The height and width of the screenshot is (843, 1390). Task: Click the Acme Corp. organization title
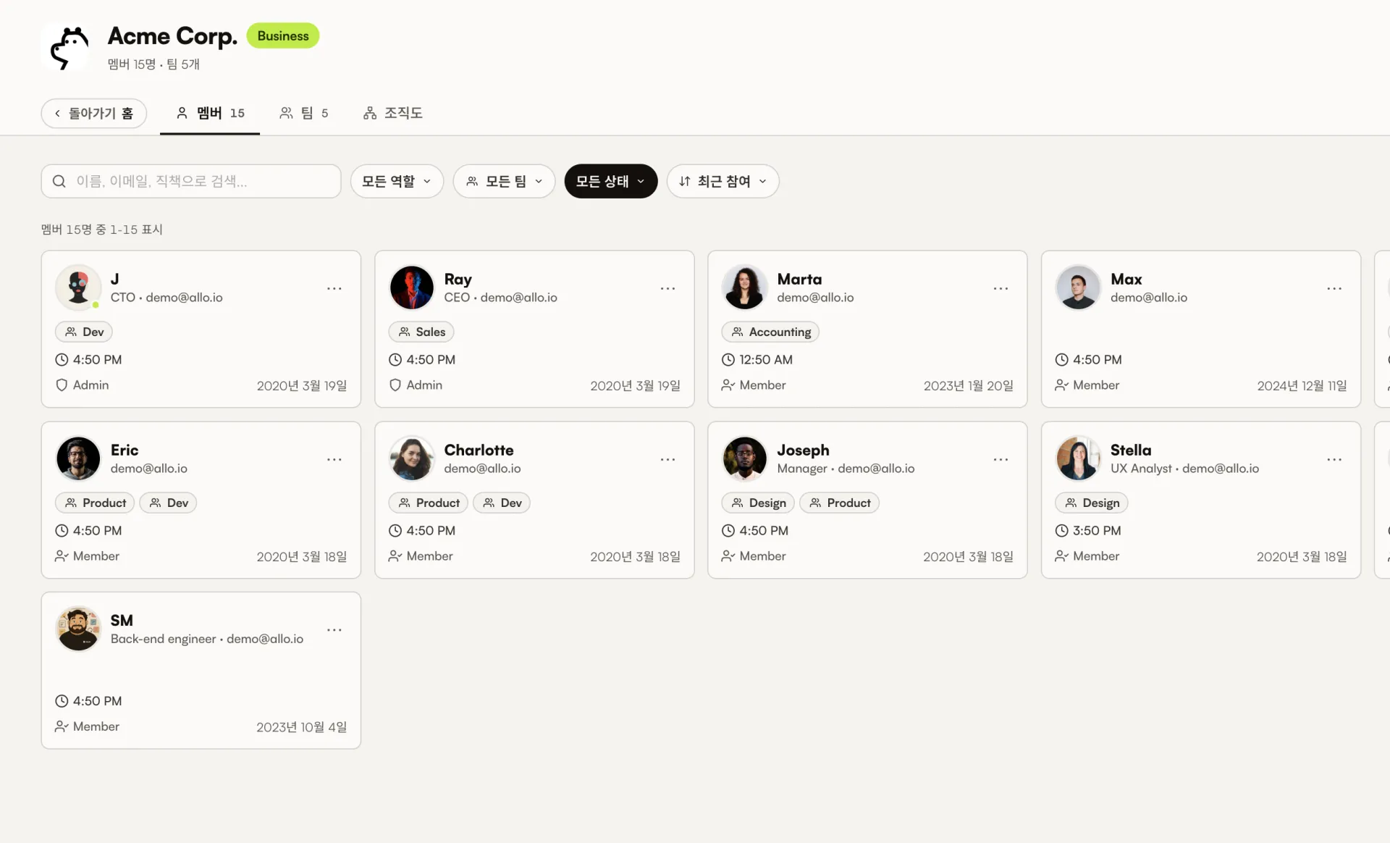point(172,35)
